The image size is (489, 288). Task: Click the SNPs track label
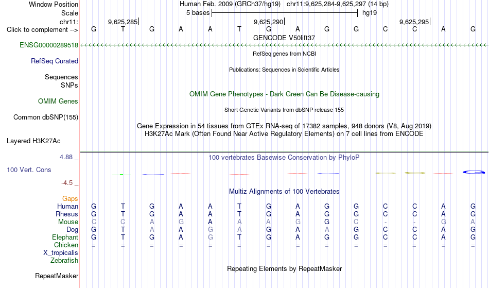coord(69,85)
